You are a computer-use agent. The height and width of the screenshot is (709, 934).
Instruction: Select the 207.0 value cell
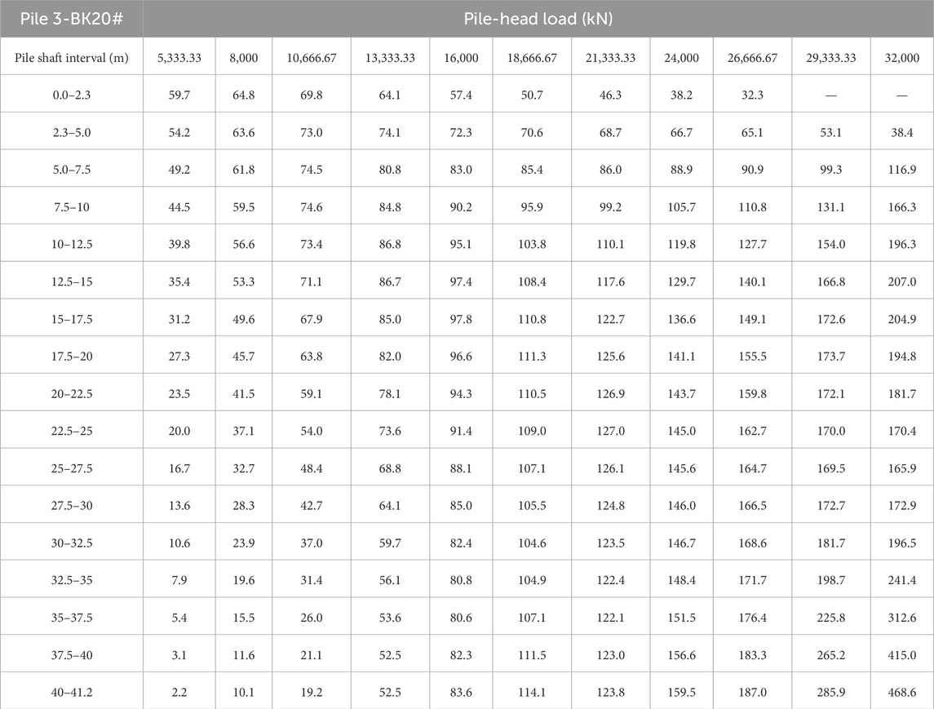902,281
